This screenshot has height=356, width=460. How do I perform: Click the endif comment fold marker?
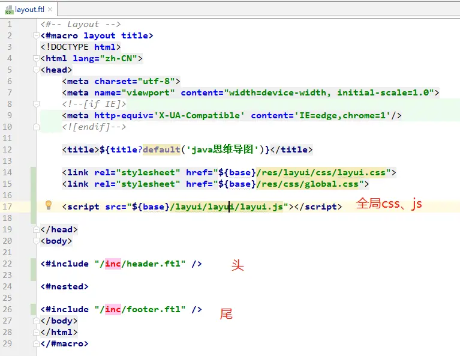tap(36, 127)
